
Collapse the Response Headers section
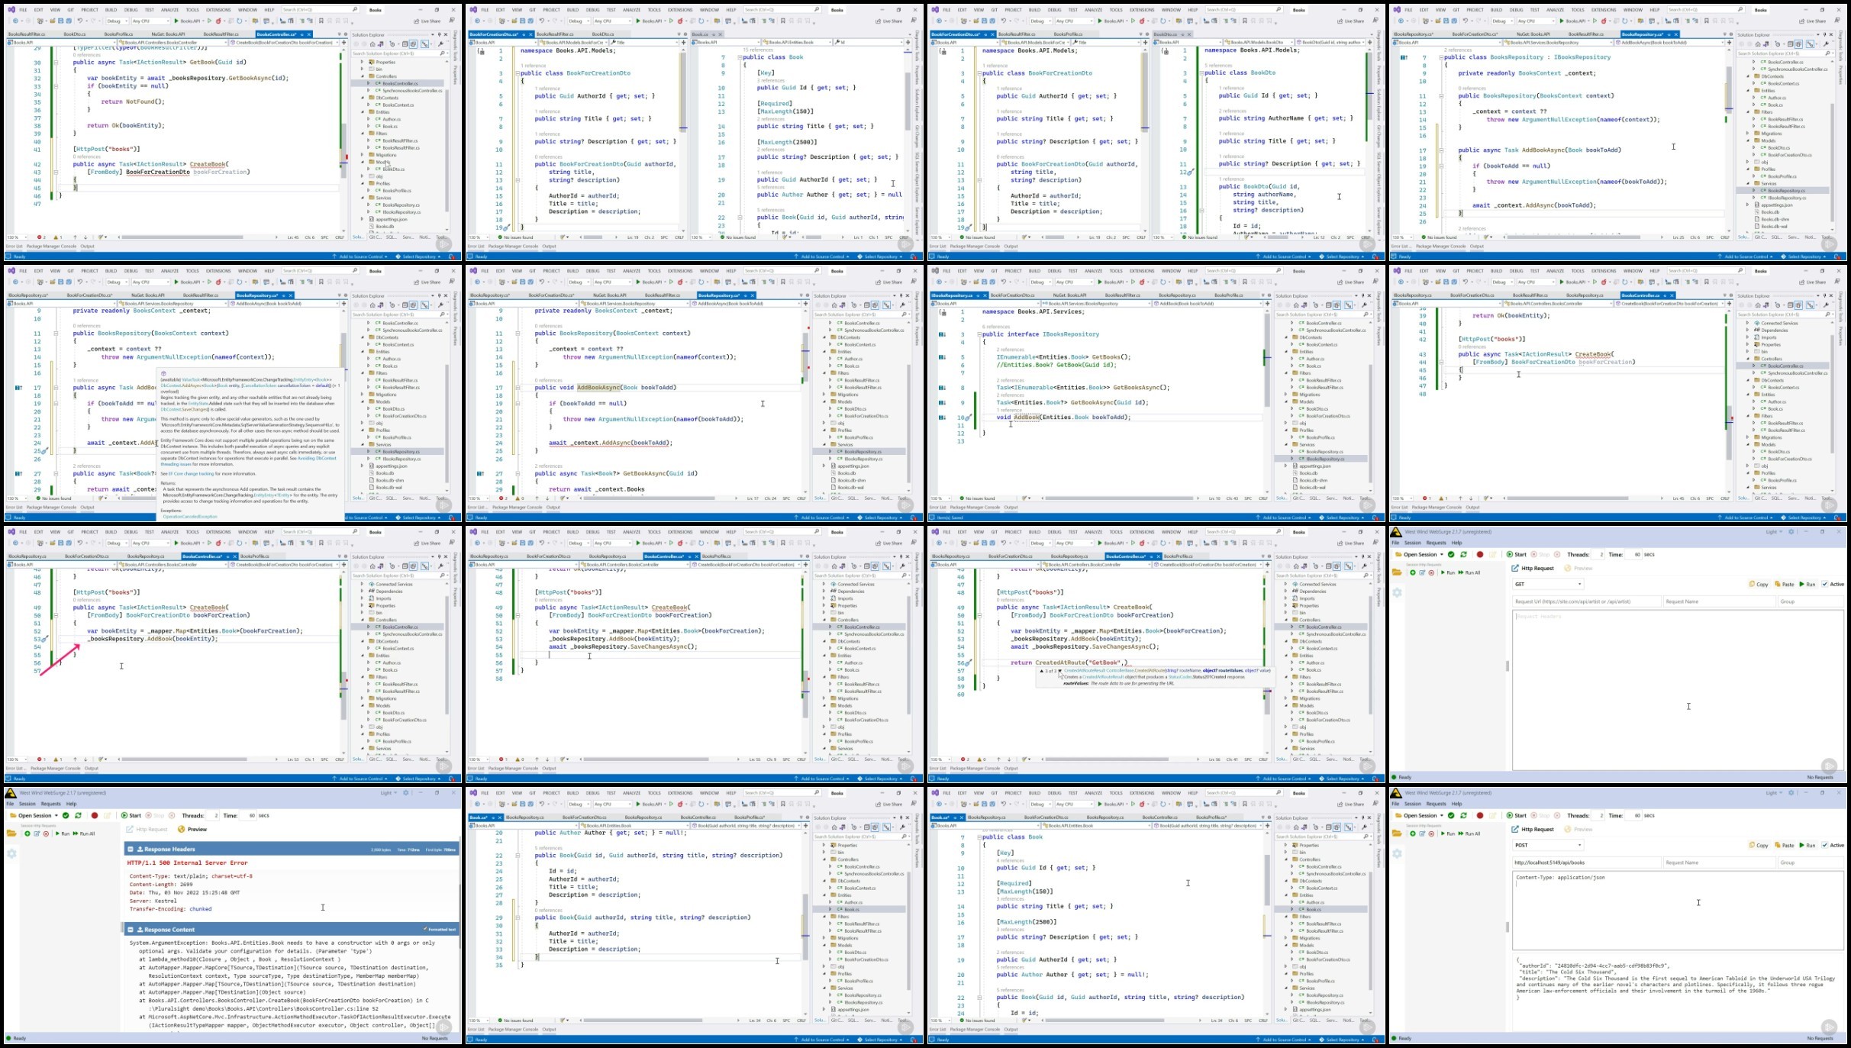pyautogui.click(x=131, y=849)
